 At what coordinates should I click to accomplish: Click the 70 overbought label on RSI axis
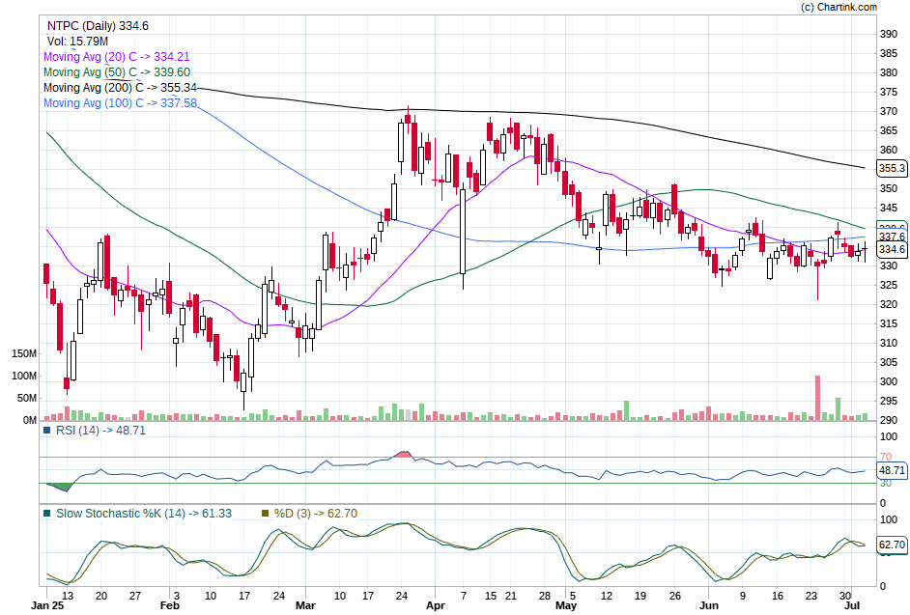click(x=886, y=458)
